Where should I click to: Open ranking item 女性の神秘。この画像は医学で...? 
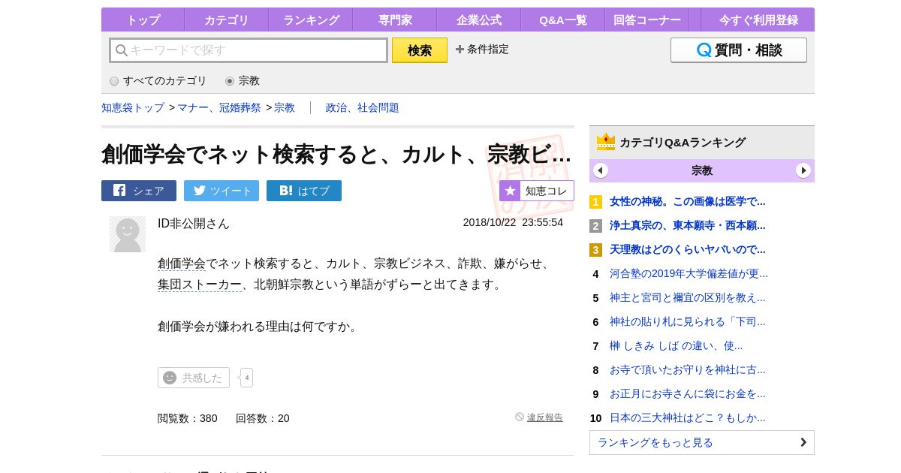pos(688,201)
